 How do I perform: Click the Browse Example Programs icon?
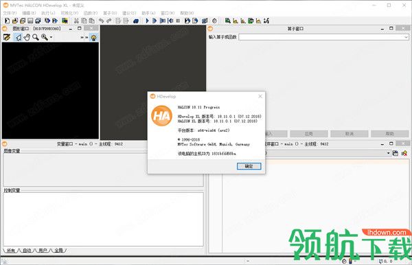point(23,21)
